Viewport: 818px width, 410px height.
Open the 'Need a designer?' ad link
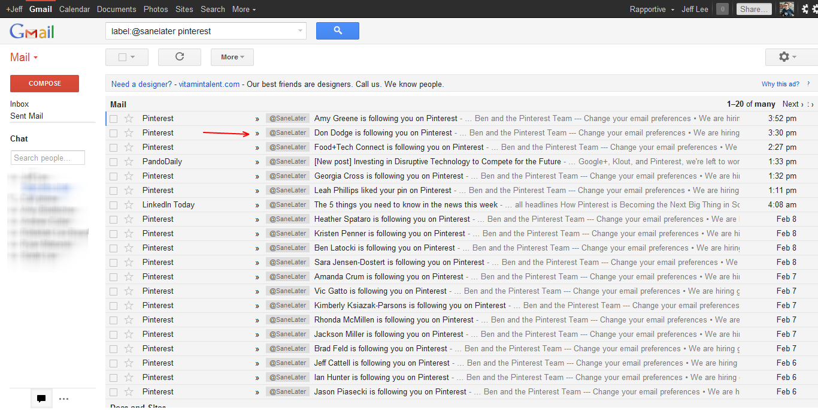pyautogui.click(x=141, y=84)
